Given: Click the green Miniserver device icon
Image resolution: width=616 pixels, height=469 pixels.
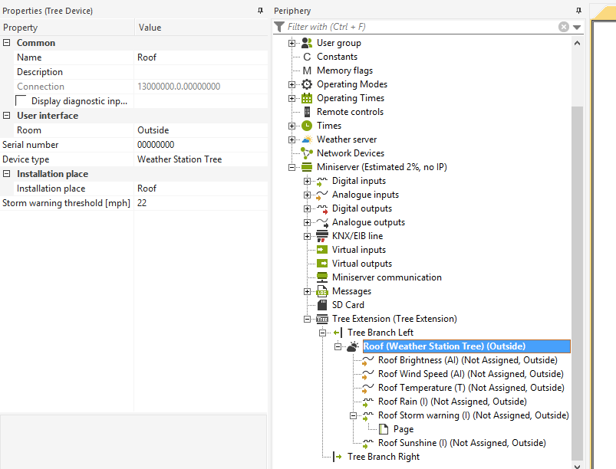Looking at the screenshot, I should (307, 167).
